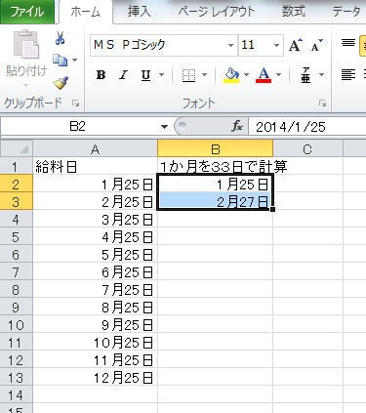Click the top align icon
This screenshot has height=413, width=366.
coord(348,43)
